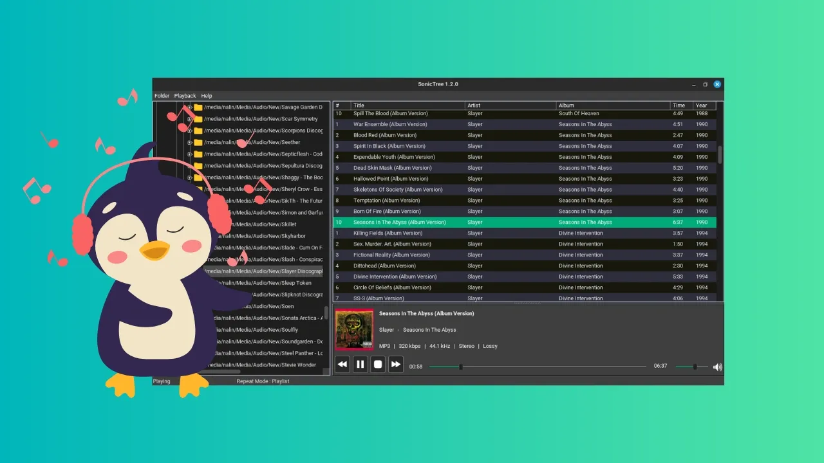824x463 pixels.
Task: Select track Born Of Fire (Album Version)
Action: click(525, 212)
